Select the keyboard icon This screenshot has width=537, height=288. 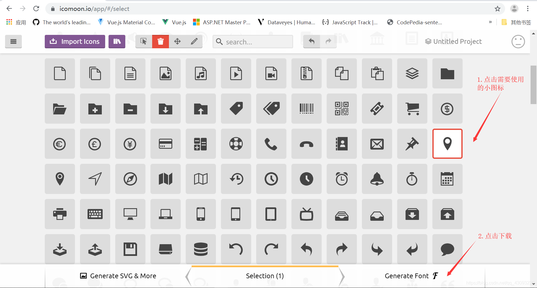tap(95, 214)
